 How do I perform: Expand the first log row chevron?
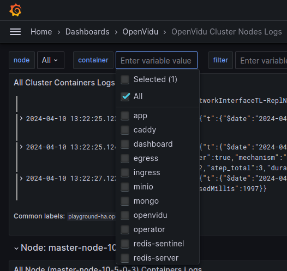[x=21, y=118]
